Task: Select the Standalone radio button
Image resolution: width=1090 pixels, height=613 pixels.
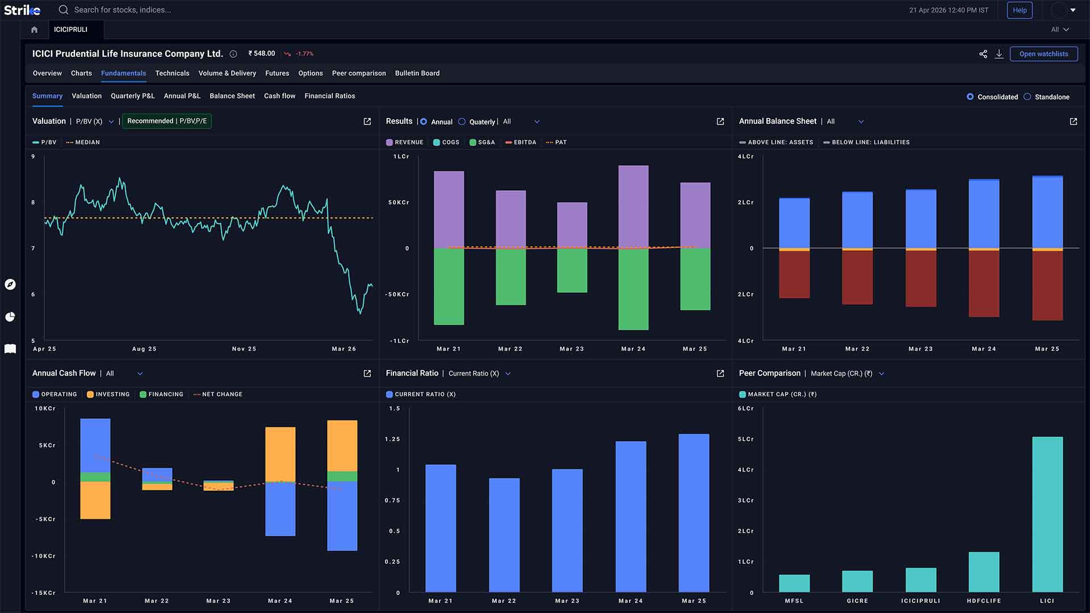Action: (x=1027, y=97)
